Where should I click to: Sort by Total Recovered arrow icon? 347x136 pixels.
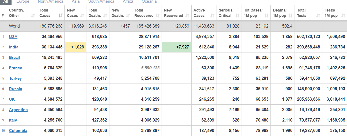click(x=158, y=16)
